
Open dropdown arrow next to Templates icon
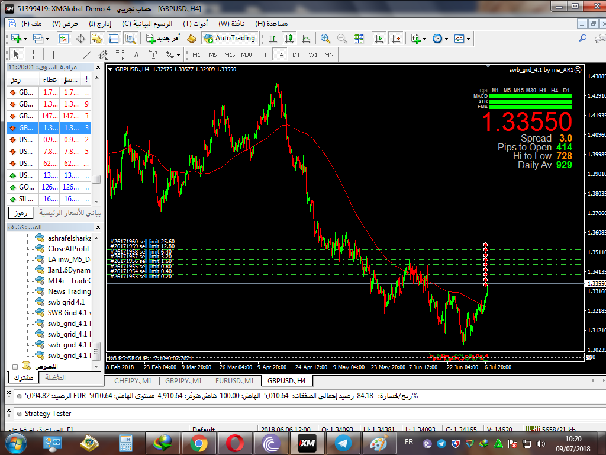469,39
